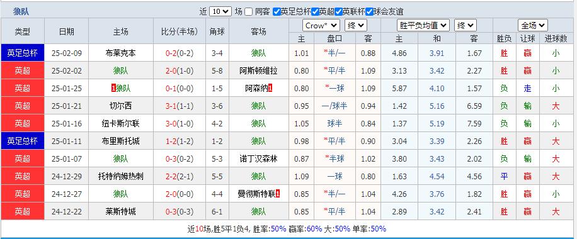The width and height of the screenshot is (577, 239).
Task: Click the 英足总杯 tag for 25-02-09
Action: 23,53
